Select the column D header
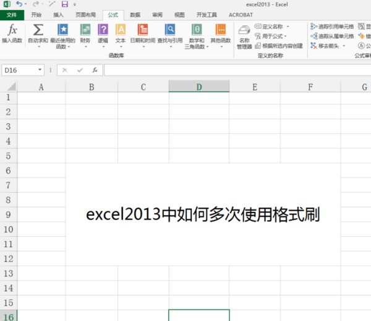Viewport: 371px width, 321px height. (x=198, y=87)
